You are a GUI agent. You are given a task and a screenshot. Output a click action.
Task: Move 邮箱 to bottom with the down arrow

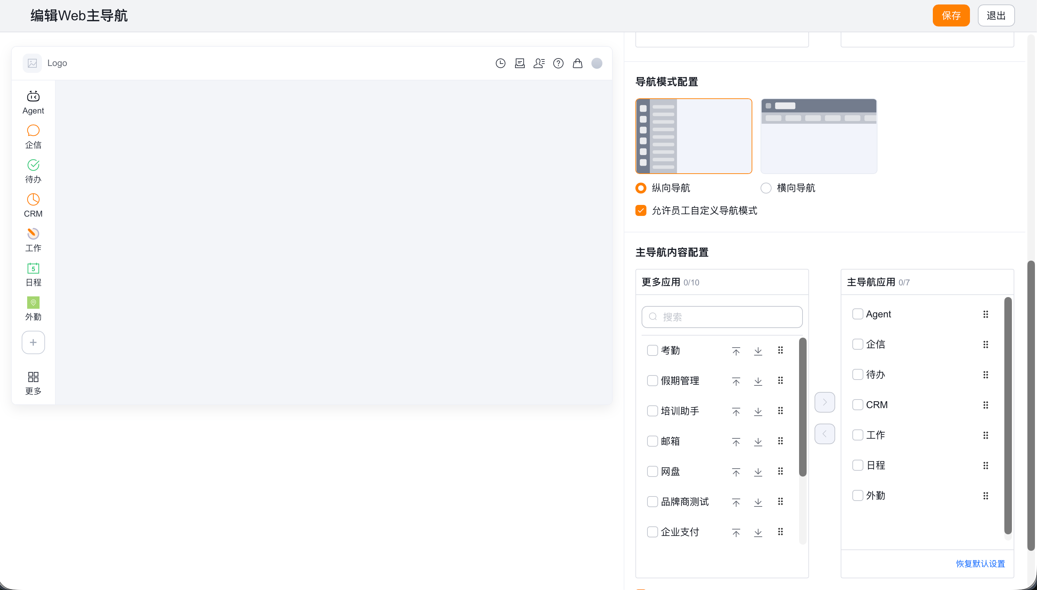(758, 441)
